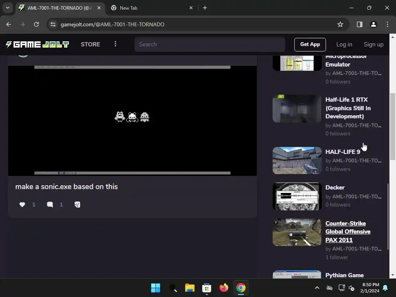Click "1 follower" under Counter-Strike

pos(337,257)
